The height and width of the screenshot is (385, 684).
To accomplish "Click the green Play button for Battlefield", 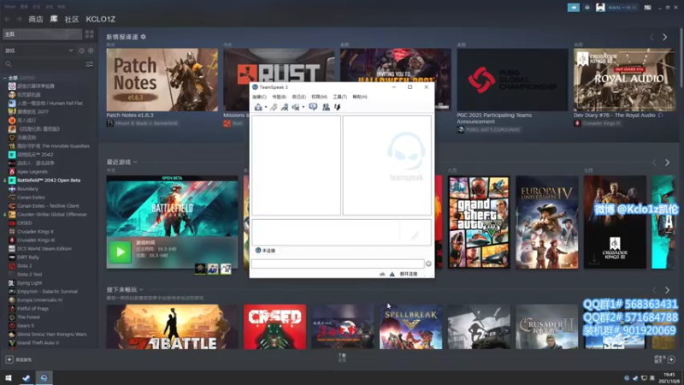I will (x=120, y=252).
